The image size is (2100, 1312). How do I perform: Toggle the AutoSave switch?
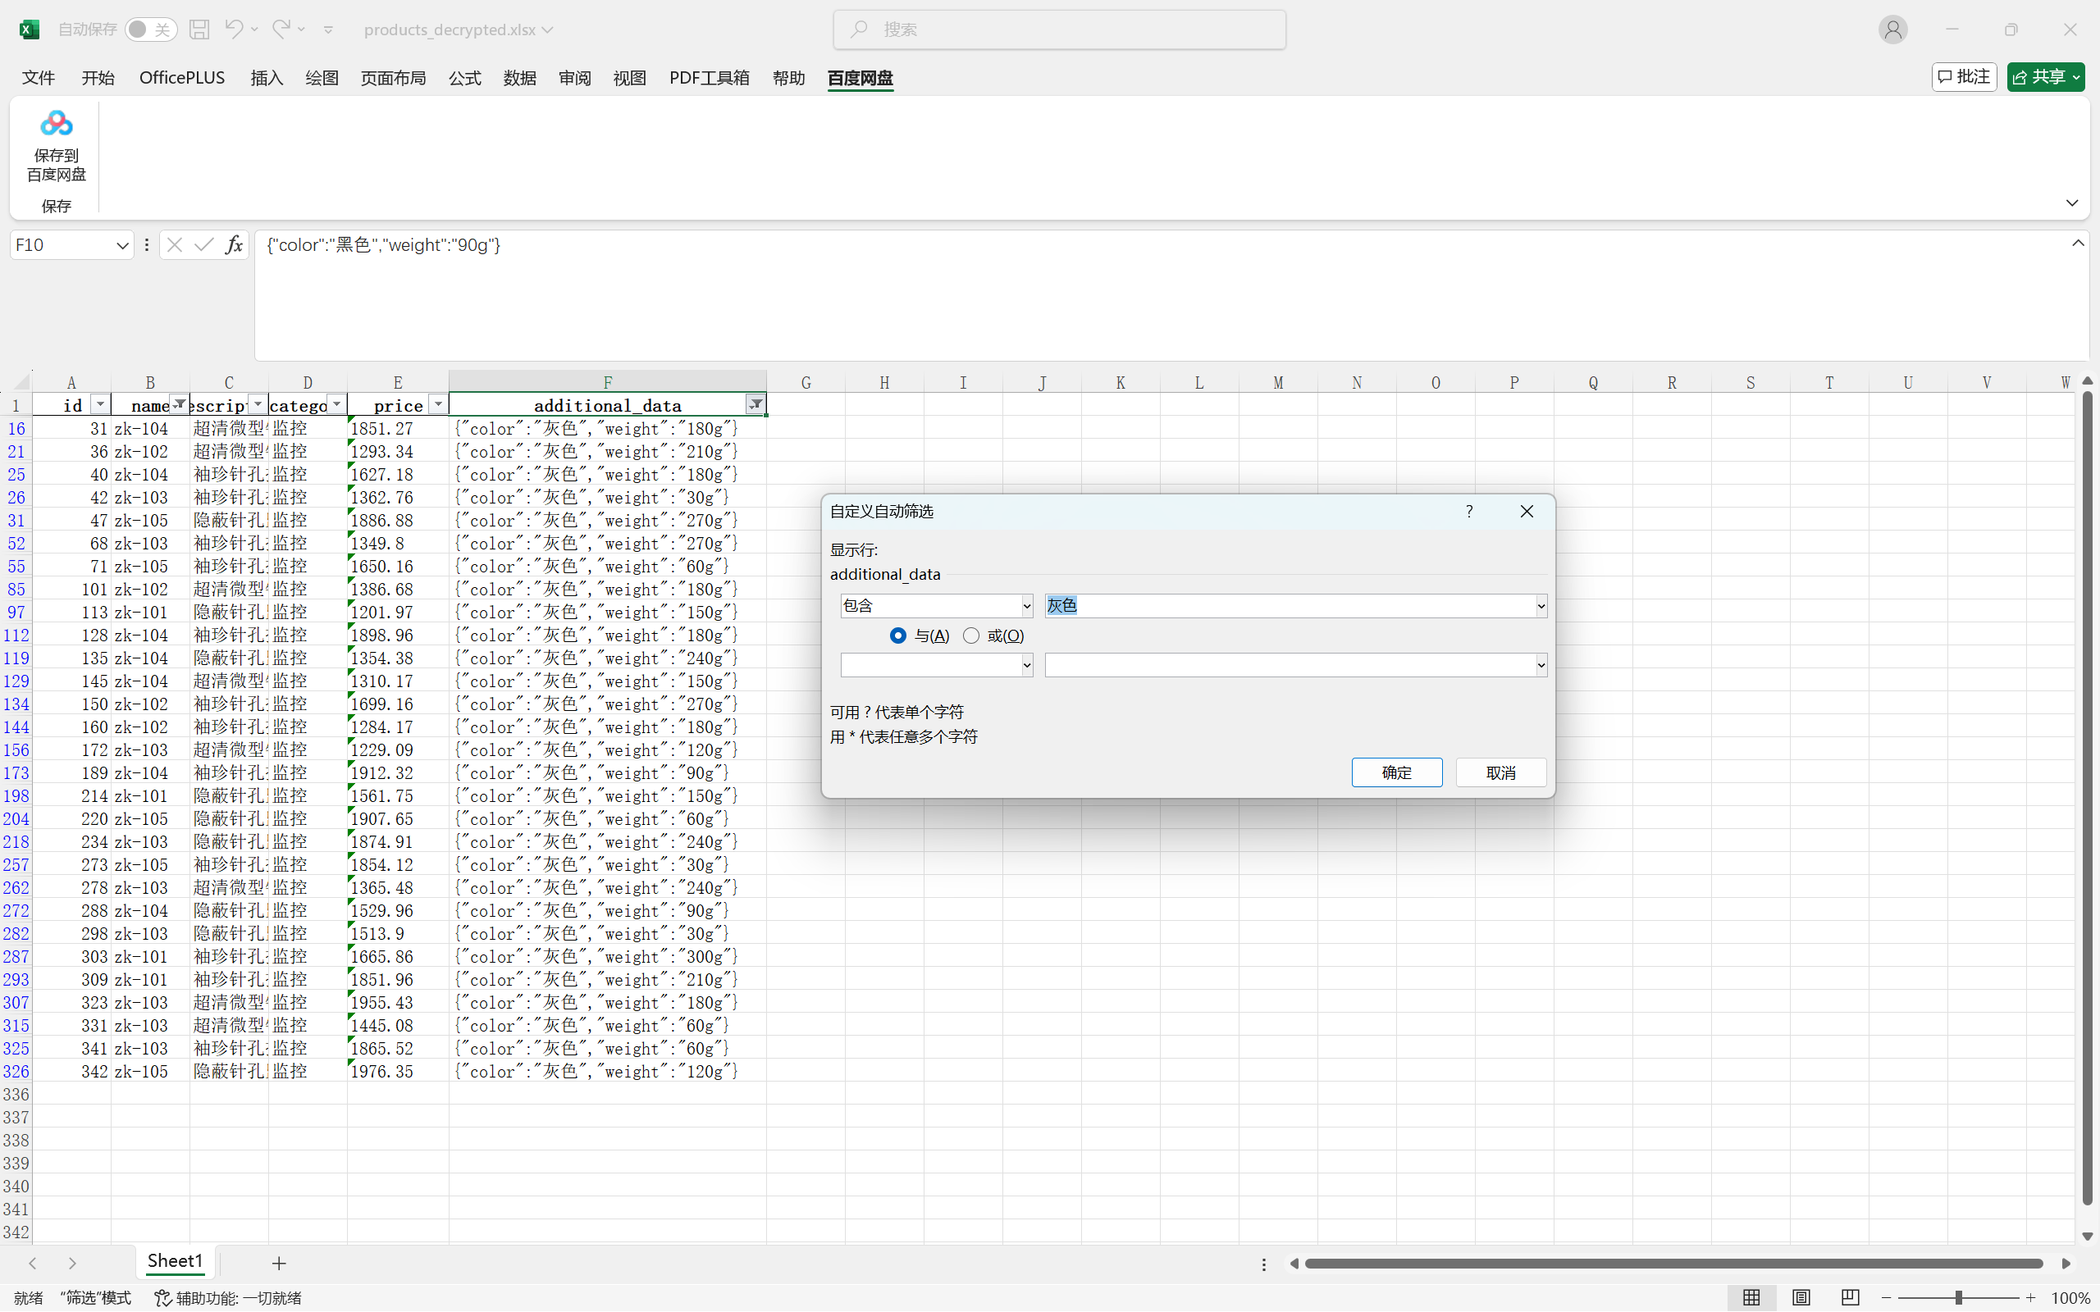click(150, 30)
